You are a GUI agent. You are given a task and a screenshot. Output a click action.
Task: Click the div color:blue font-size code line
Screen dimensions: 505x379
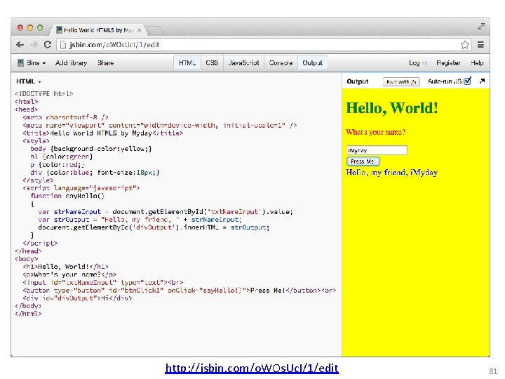(95, 173)
